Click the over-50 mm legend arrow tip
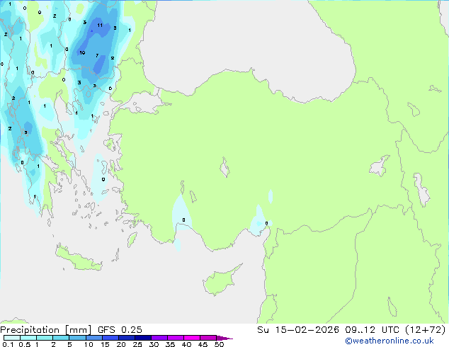The width and height of the screenshot is (449, 347). tap(224, 338)
